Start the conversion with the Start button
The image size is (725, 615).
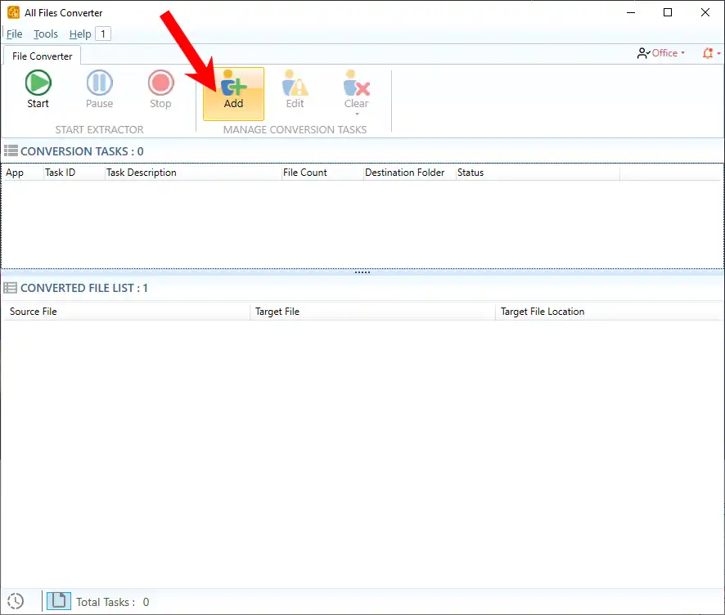click(38, 90)
